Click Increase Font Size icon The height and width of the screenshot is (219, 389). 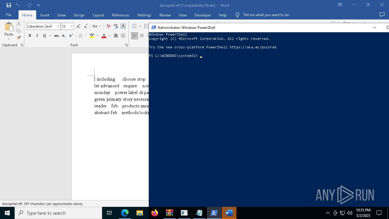tap(78, 26)
